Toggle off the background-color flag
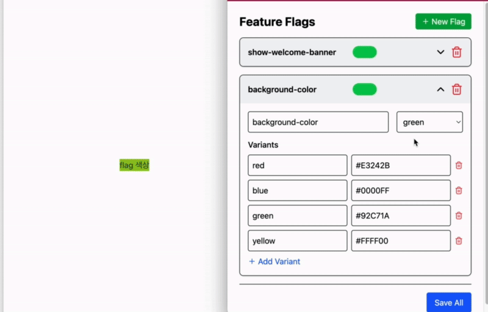This screenshot has height=312, width=488. pos(364,90)
